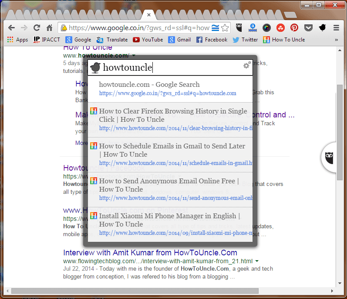Screen dimensions: 347x299
Task: Click the Hootsuite owl side tab
Action: click(x=329, y=158)
